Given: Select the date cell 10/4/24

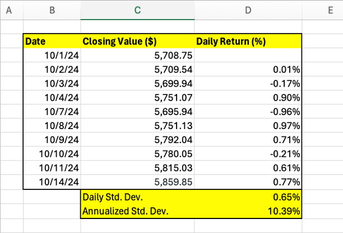Looking at the screenshot, I should point(52,98).
